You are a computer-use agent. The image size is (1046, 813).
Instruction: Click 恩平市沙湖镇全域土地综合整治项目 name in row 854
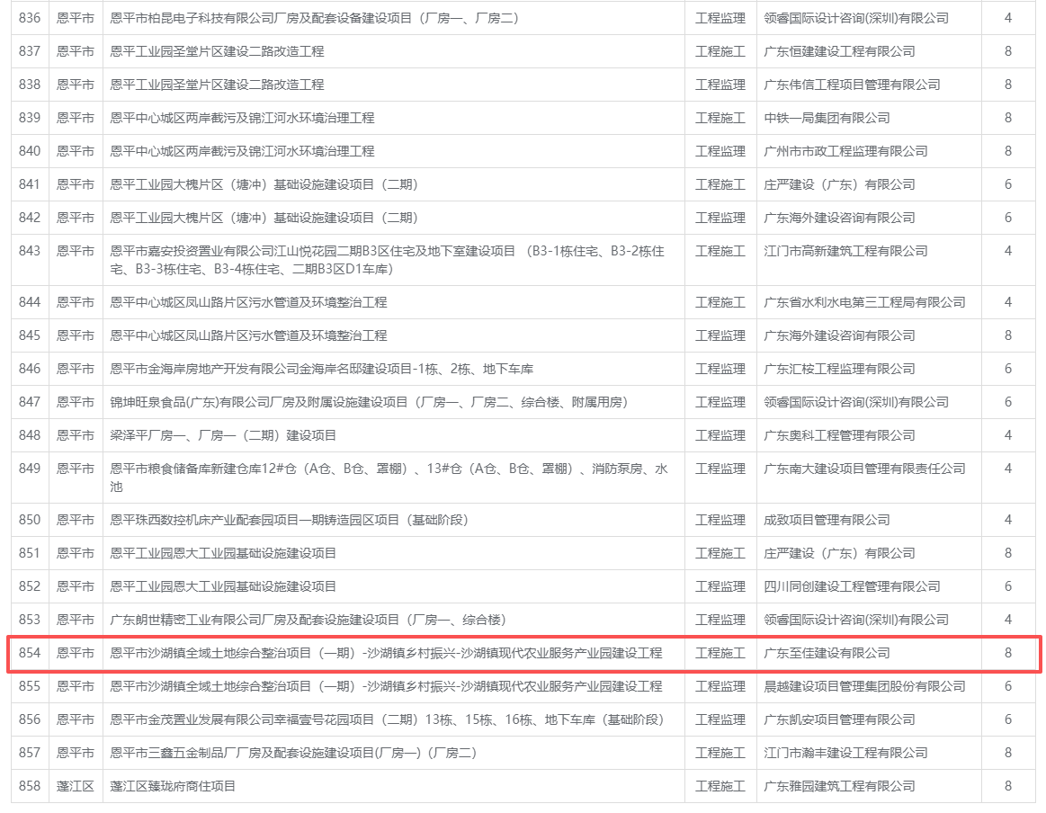[386, 655]
